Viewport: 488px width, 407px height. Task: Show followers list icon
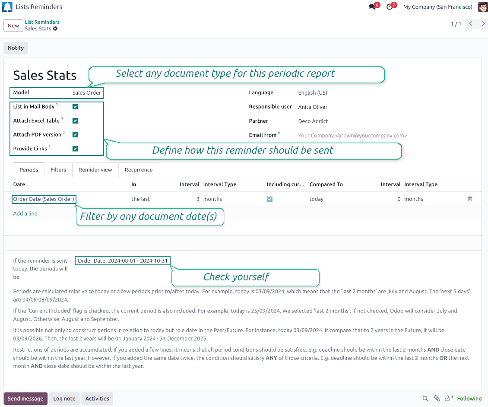click(448, 398)
